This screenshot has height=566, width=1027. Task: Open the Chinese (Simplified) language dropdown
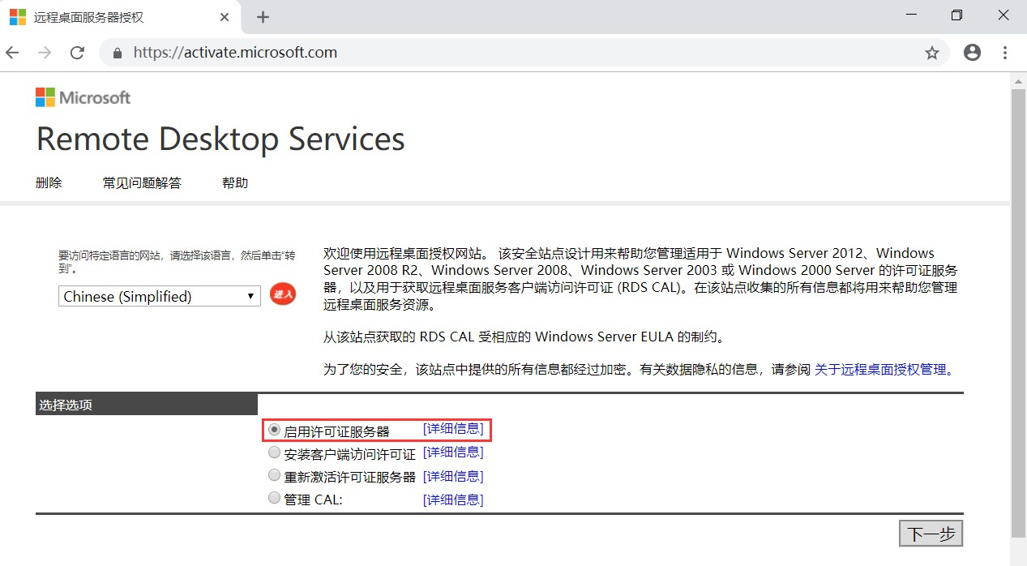(x=159, y=296)
